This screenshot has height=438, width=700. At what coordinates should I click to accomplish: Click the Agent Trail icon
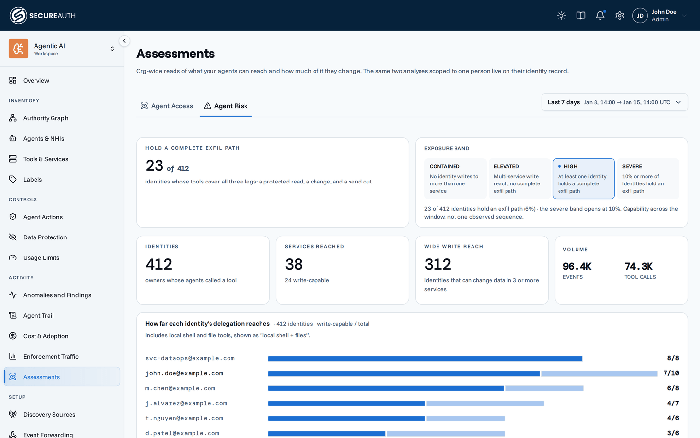[x=13, y=315]
